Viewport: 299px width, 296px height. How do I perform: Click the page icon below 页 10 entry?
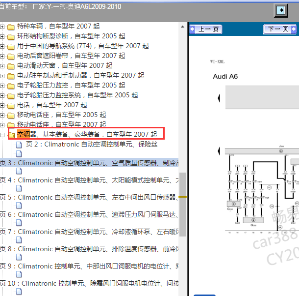19,292
